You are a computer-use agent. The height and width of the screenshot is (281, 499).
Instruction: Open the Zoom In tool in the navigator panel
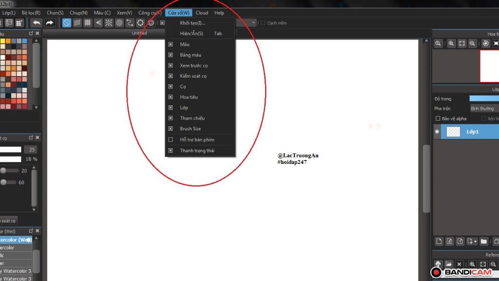(x=451, y=43)
